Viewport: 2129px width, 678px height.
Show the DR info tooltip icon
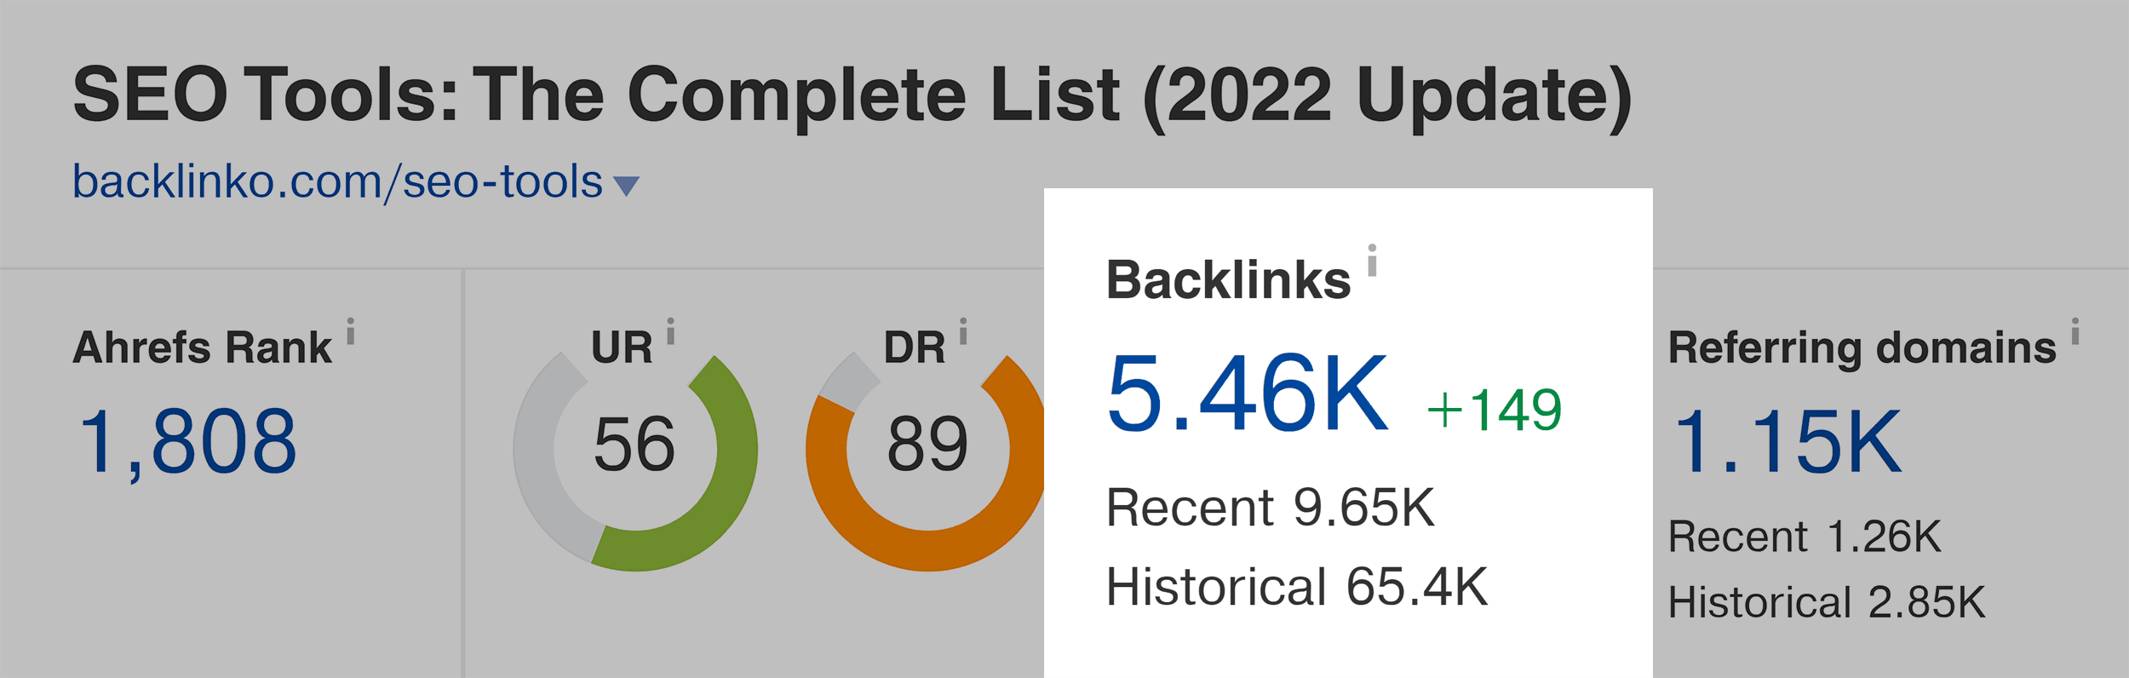(x=963, y=330)
